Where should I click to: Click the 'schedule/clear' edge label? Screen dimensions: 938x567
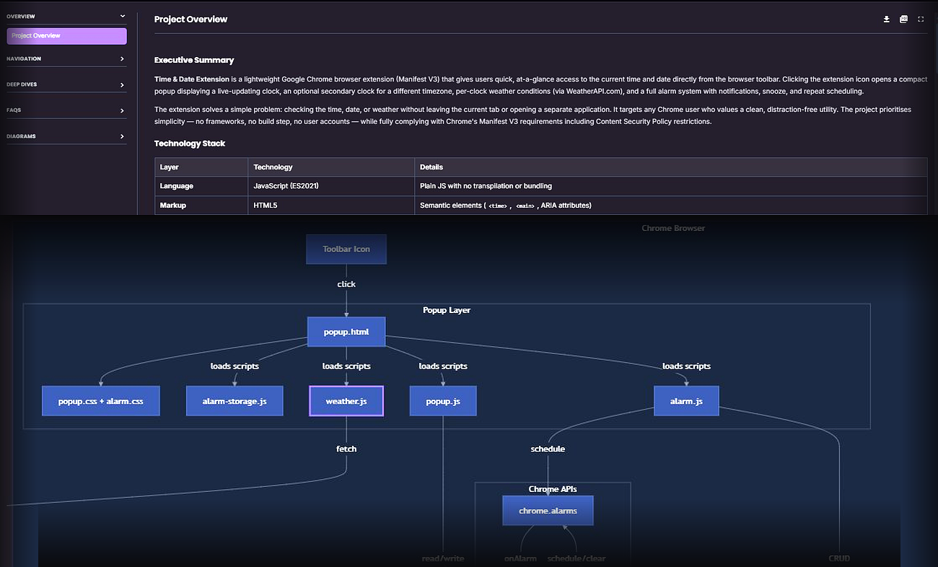pyautogui.click(x=575, y=558)
